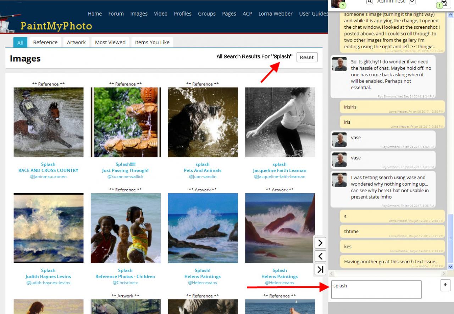454x314 pixels.
Task: Open the Lorna Webber menu item
Action: point(276,14)
